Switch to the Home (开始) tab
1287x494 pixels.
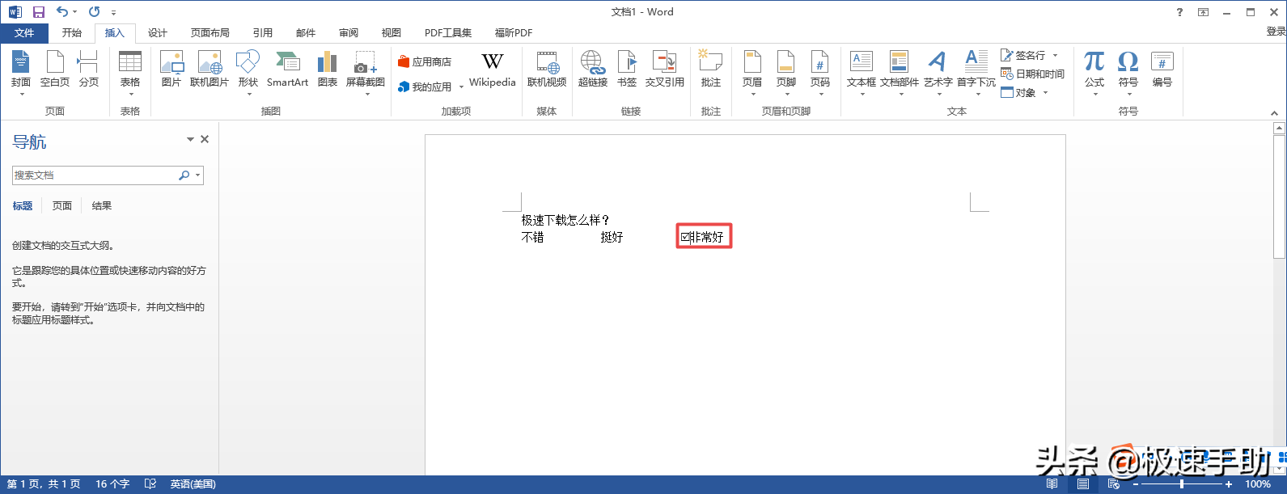click(x=72, y=33)
